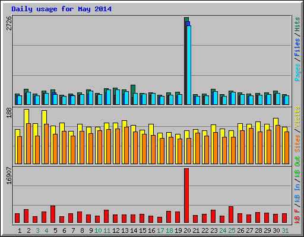The height and width of the screenshot is (237, 304).
Task: Click the 'Sites' legend label
Action: pos(297,143)
